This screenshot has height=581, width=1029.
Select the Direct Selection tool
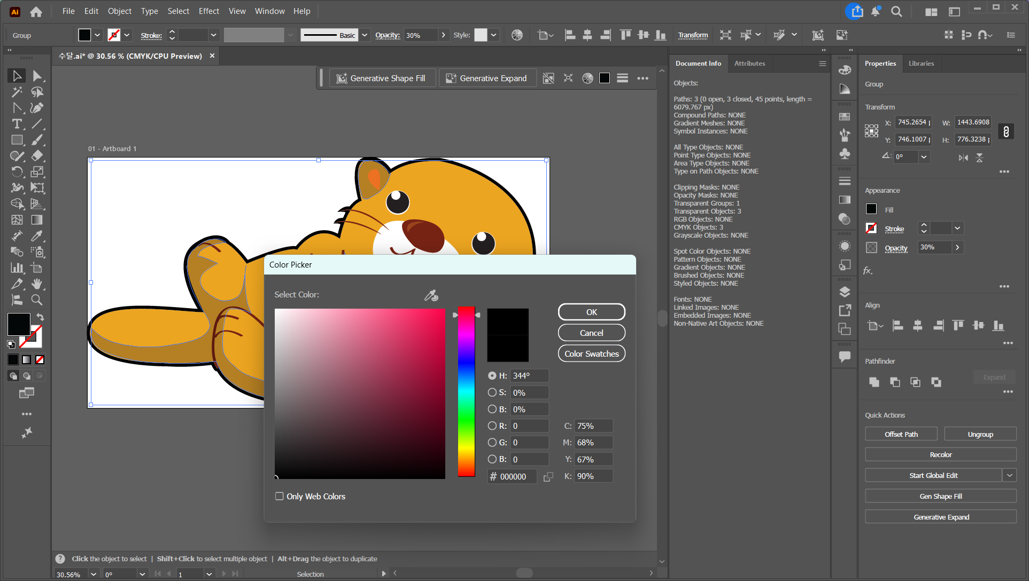(x=37, y=76)
